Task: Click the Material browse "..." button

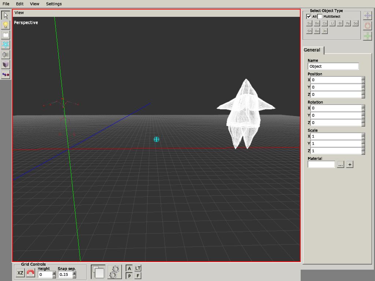Action: tap(341, 165)
